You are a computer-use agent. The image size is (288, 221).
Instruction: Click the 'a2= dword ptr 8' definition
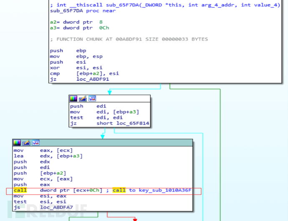coord(76,22)
